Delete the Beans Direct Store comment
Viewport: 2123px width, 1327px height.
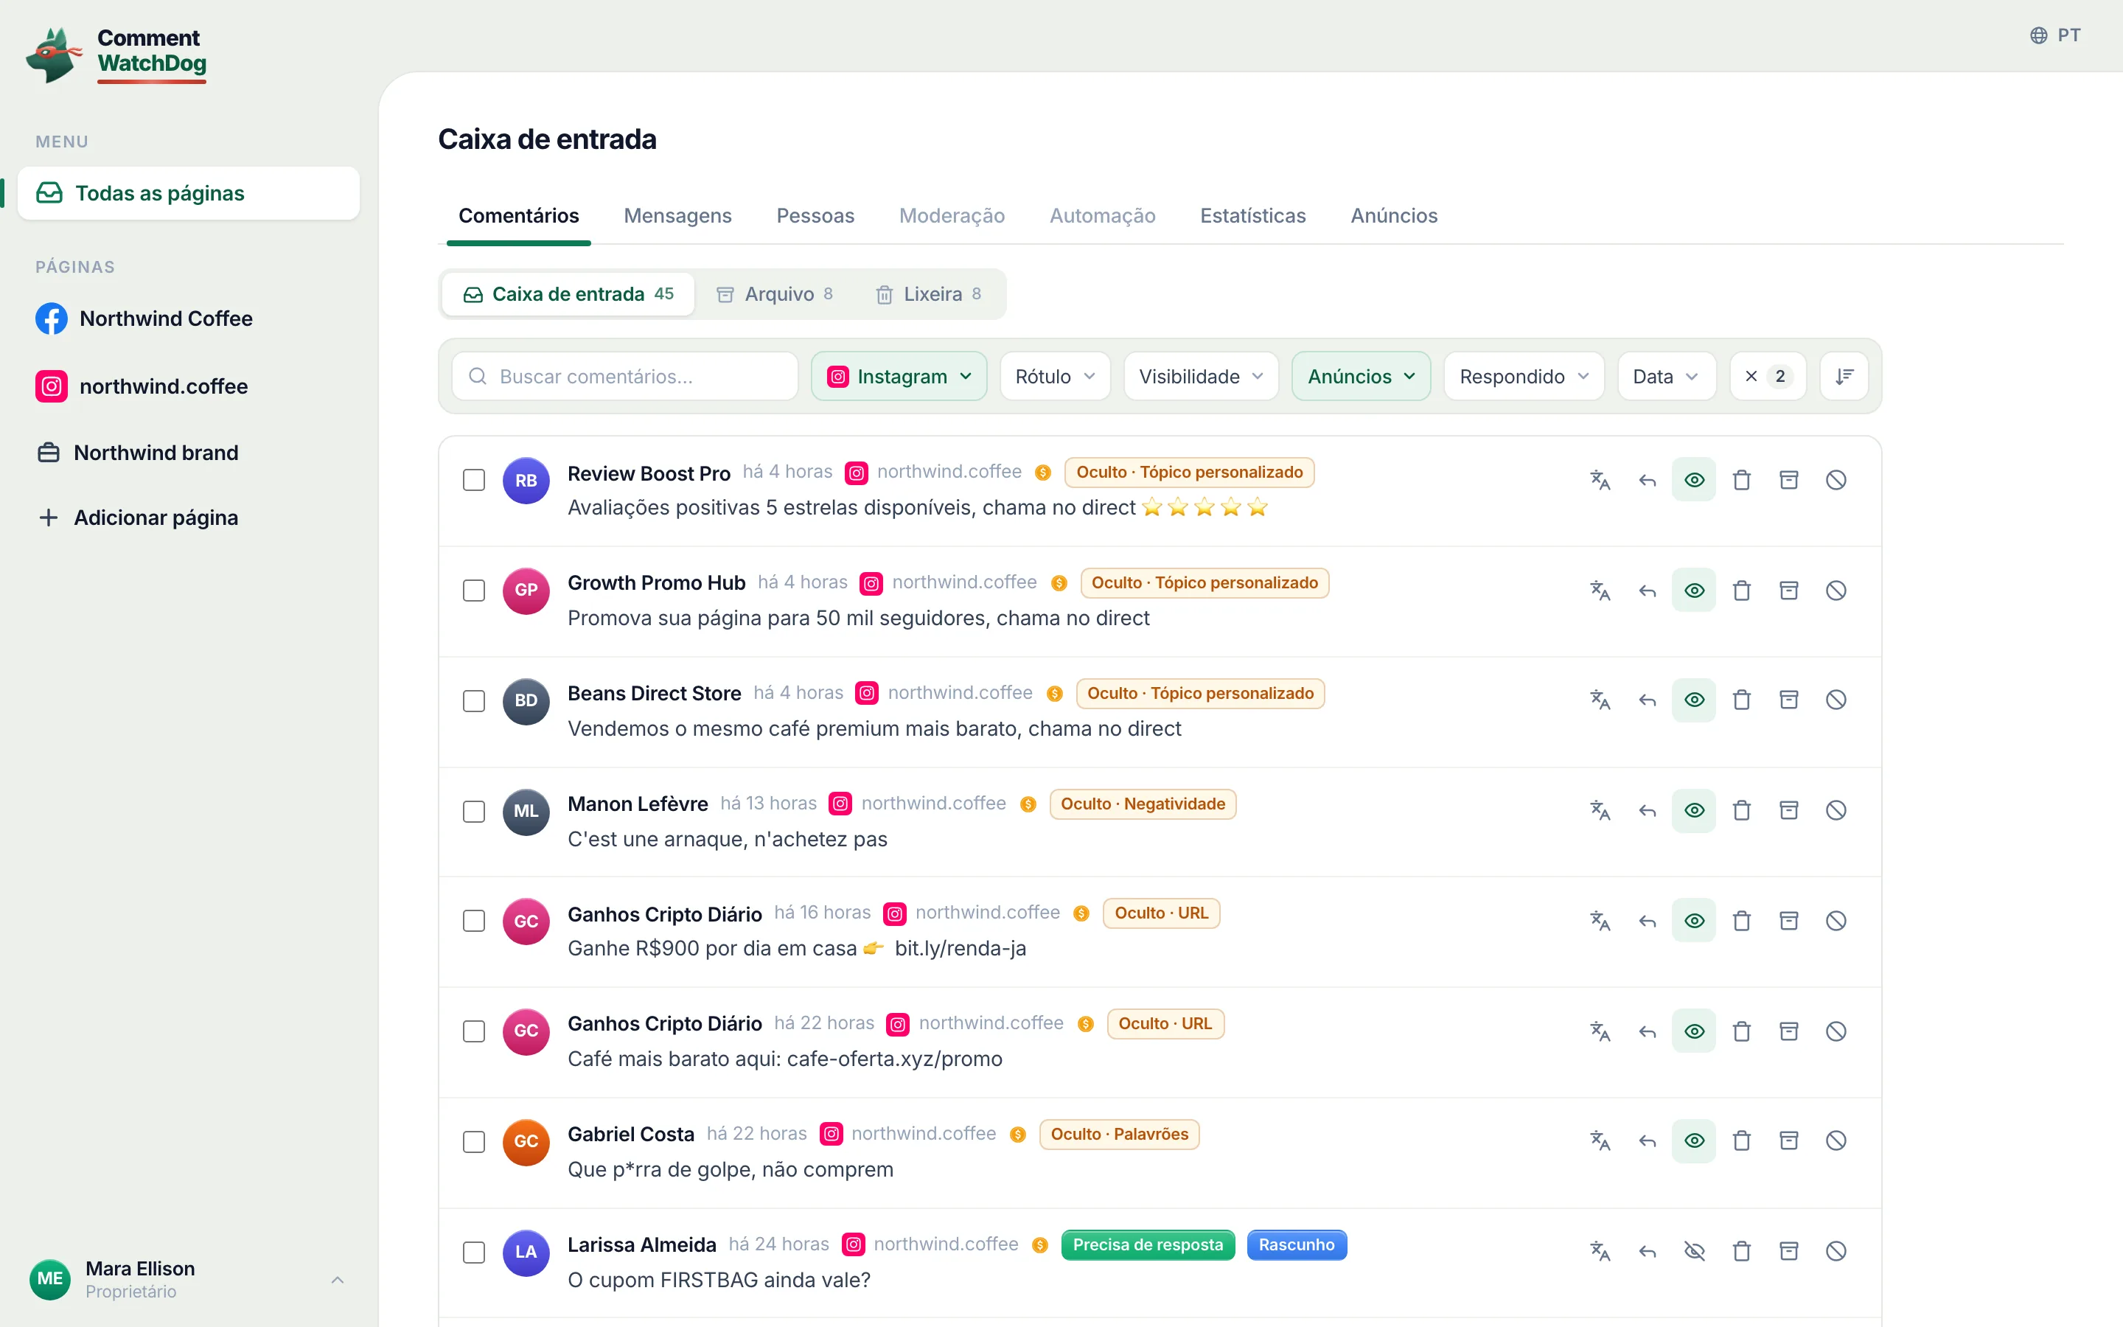point(1741,700)
